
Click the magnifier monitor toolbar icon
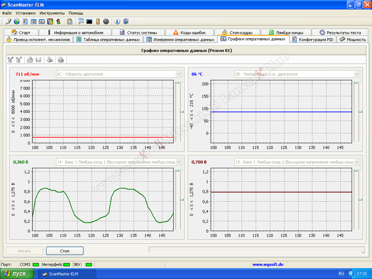[81, 21]
